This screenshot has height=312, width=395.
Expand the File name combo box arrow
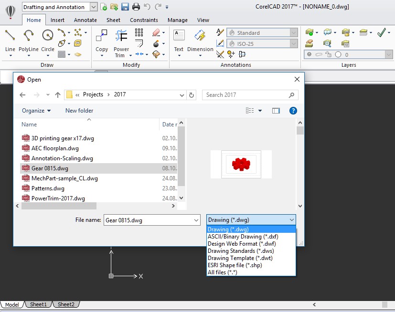196,220
